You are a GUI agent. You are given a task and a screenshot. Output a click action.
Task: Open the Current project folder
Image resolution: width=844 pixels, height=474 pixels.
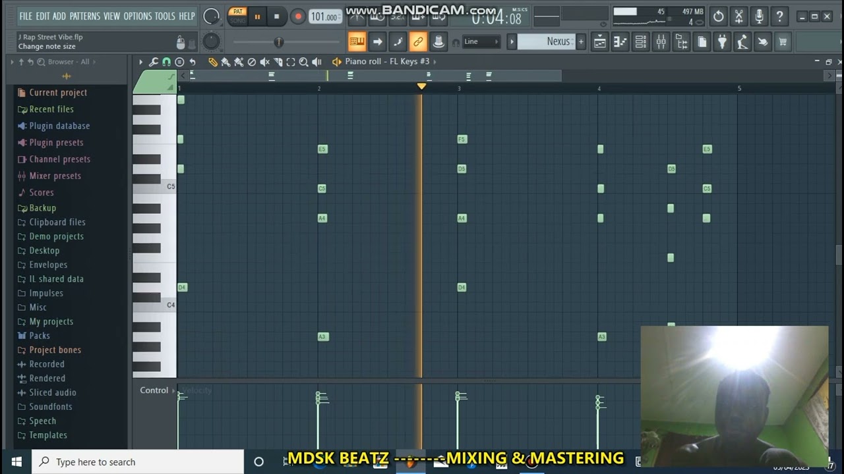coord(58,93)
